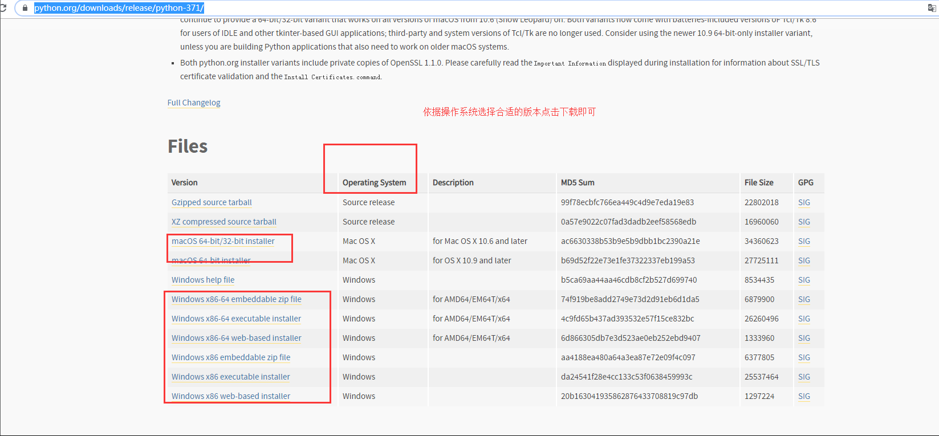Click the padlock icon in the address bar
The image size is (939, 436).
(x=25, y=8)
